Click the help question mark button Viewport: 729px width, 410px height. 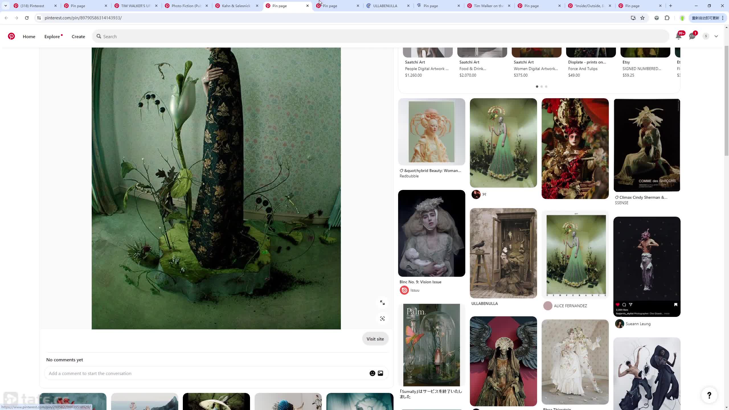[x=709, y=395]
